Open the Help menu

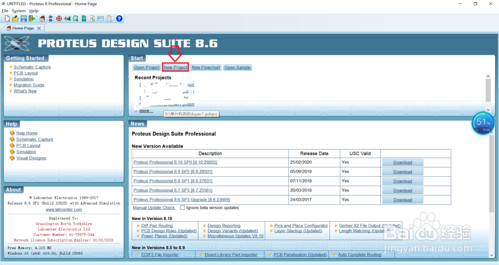point(34,11)
